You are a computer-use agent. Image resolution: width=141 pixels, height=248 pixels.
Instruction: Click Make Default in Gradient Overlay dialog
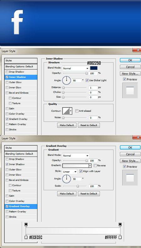67,194
